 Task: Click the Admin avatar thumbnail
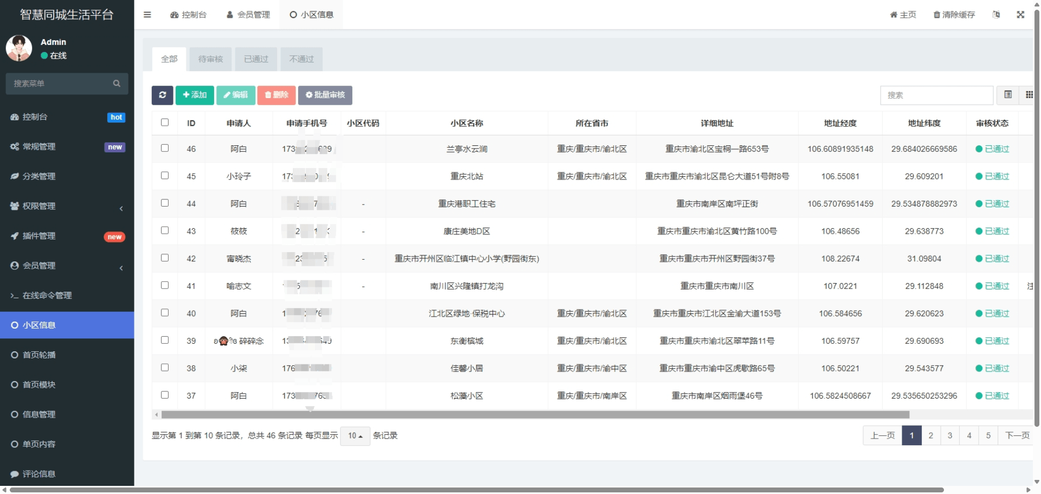[19, 48]
